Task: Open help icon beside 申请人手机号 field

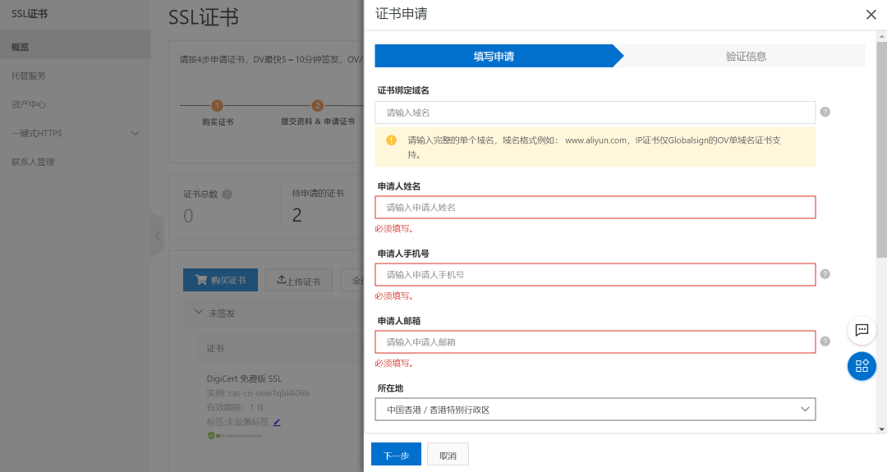Action: (825, 274)
